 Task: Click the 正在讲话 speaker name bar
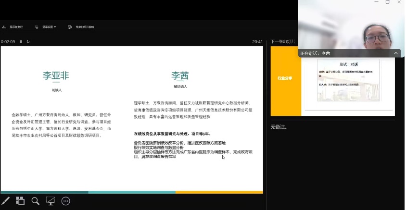click(x=337, y=53)
